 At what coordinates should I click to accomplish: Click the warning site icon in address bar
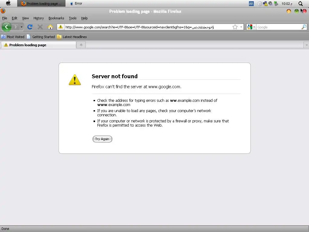coord(60,27)
